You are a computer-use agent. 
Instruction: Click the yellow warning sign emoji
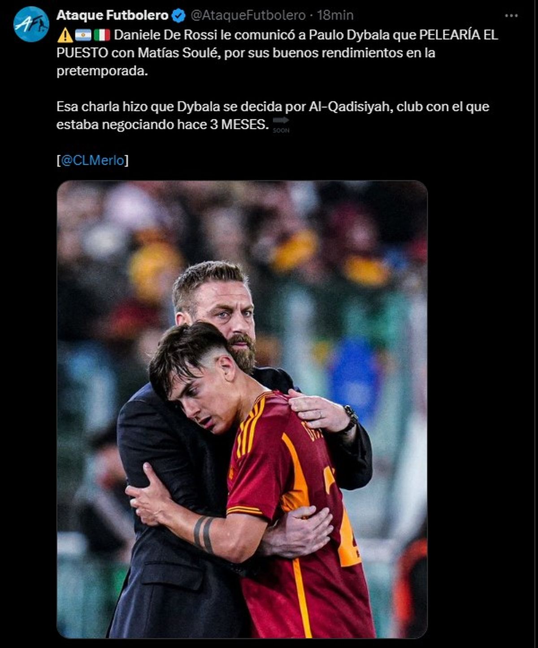coord(65,35)
